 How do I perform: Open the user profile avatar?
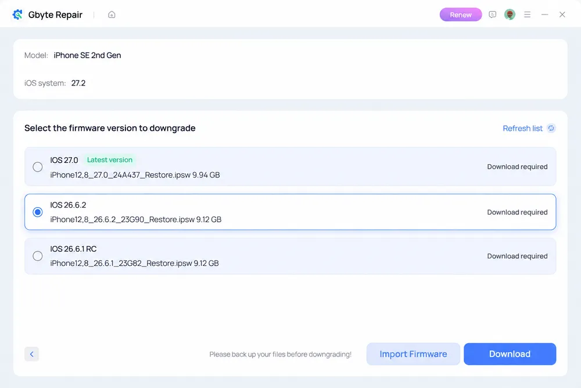pyautogui.click(x=510, y=15)
